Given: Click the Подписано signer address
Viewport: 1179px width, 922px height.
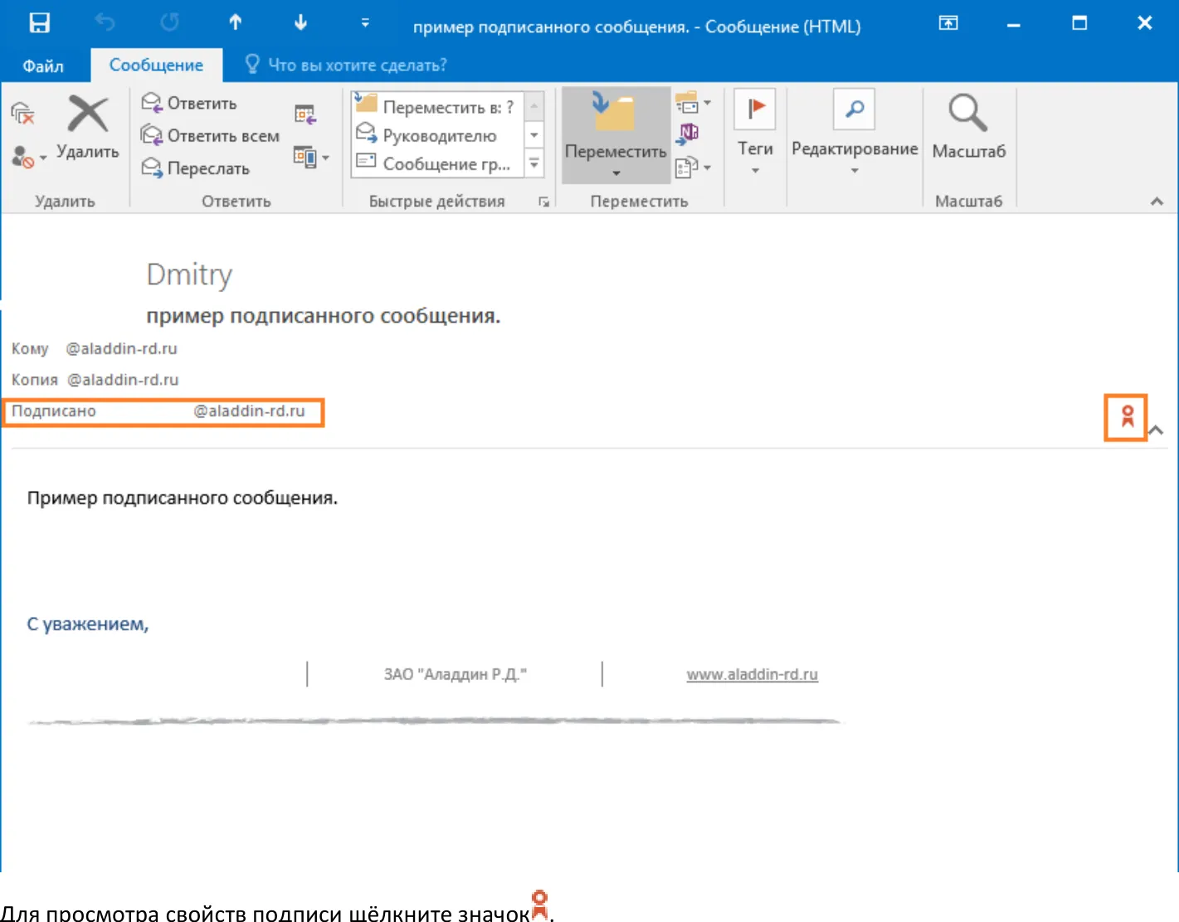Looking at the screenshot, I should pyautogui.click(x=250, y=411).
